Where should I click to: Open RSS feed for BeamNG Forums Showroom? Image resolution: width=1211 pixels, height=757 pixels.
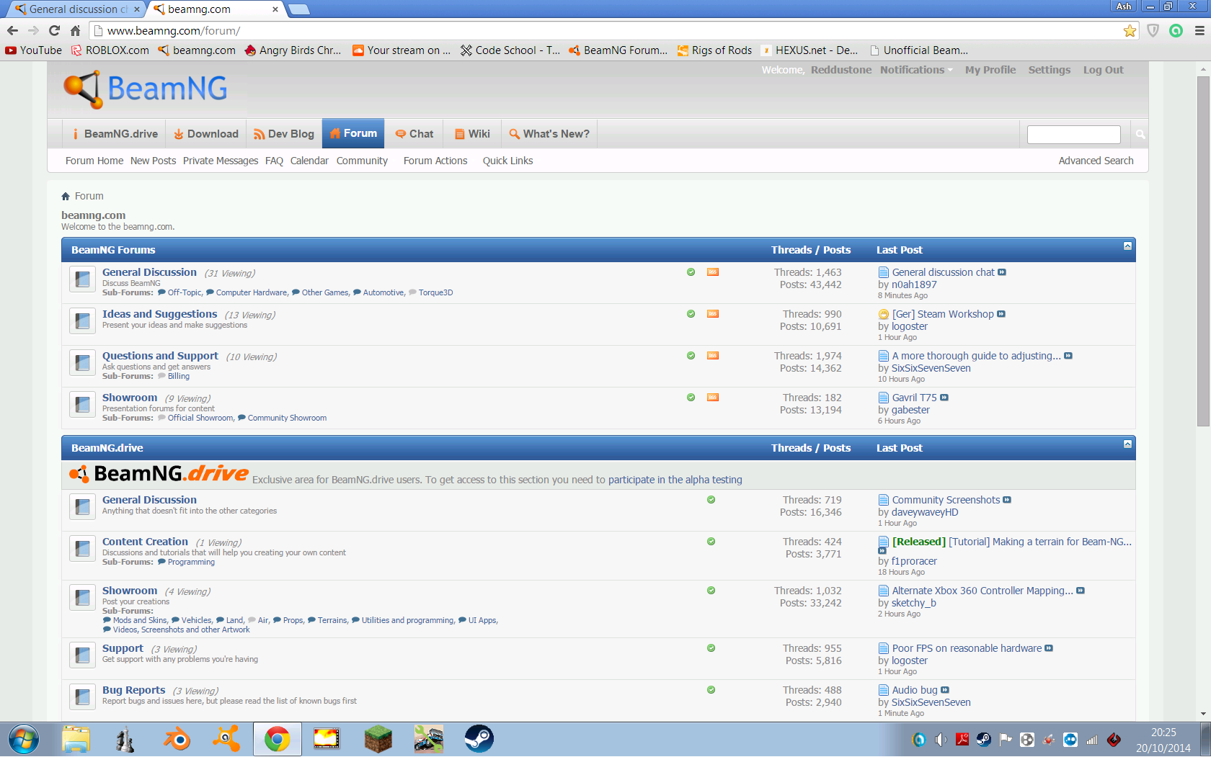713,398
